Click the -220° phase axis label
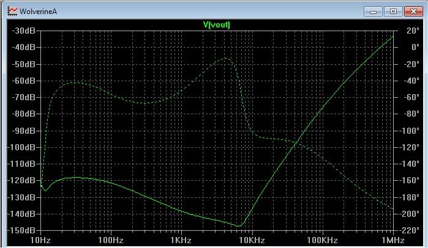The width and height of the screenshot is (428, 248). [x=410, y=230]
